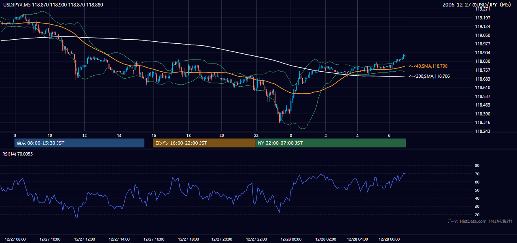Click the 119.124 price axis label
This screenshot has height=243, width=517.
click(x=482, y=26)
